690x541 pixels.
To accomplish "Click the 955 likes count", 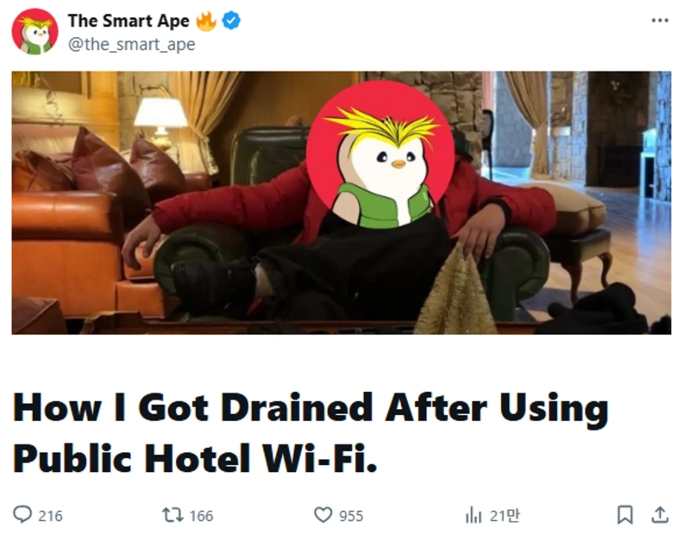I will click(x=351, y=515).
